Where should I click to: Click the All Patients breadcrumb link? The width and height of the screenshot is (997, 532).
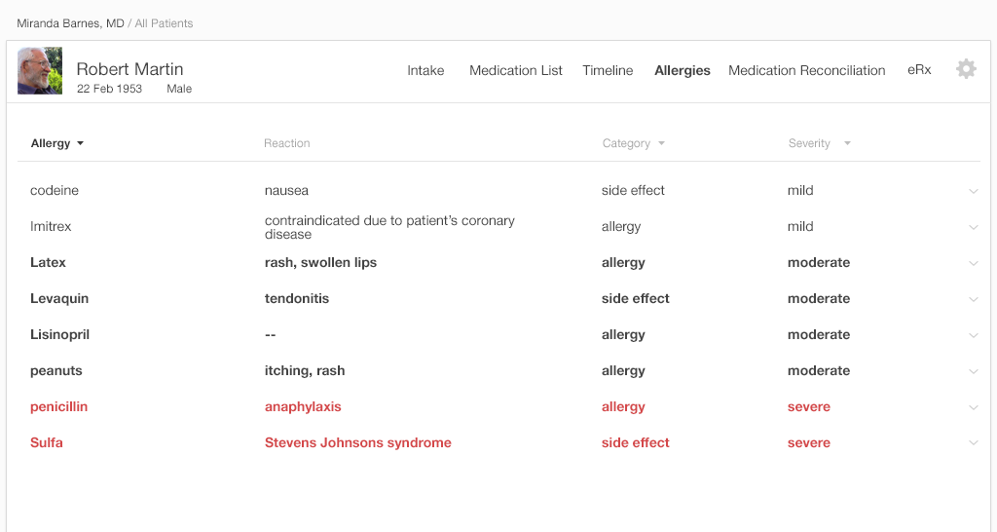(x=164, y=23)
